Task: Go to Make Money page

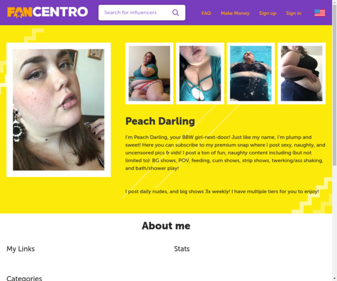Action: coord(235,13)
